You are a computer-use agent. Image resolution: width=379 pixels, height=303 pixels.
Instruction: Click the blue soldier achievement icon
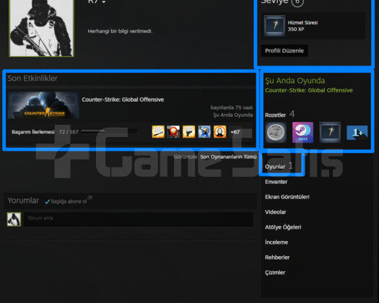pos(204,132)
